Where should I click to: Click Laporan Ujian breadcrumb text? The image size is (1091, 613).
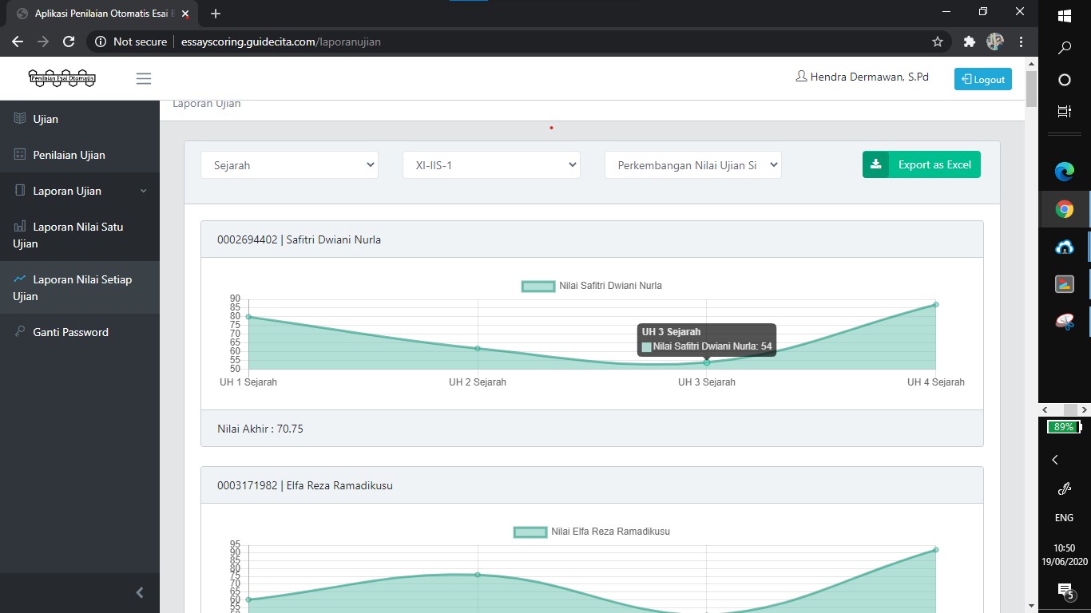(x=206, y=104)
